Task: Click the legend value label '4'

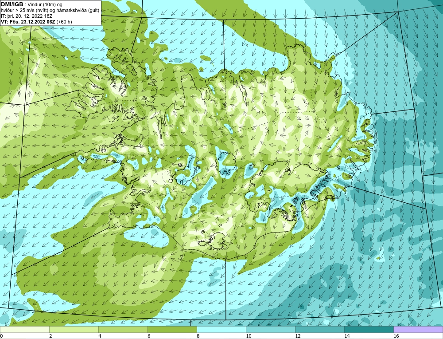Action: (100, 336)
